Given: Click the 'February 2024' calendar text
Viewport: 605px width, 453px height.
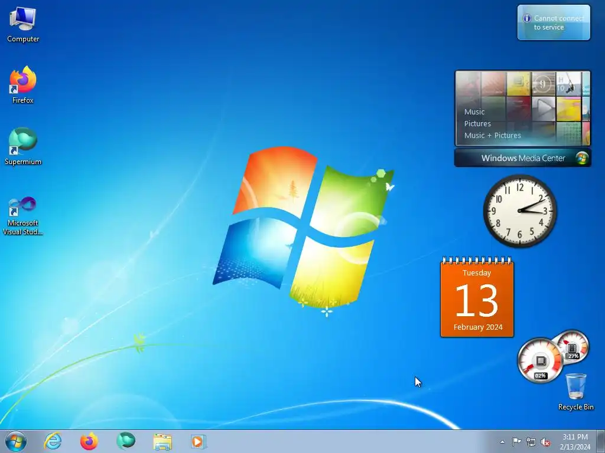Looking at the screenshot, I should [x=477, y=327].
